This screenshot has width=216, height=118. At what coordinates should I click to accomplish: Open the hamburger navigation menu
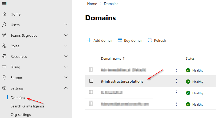(4, 3)
